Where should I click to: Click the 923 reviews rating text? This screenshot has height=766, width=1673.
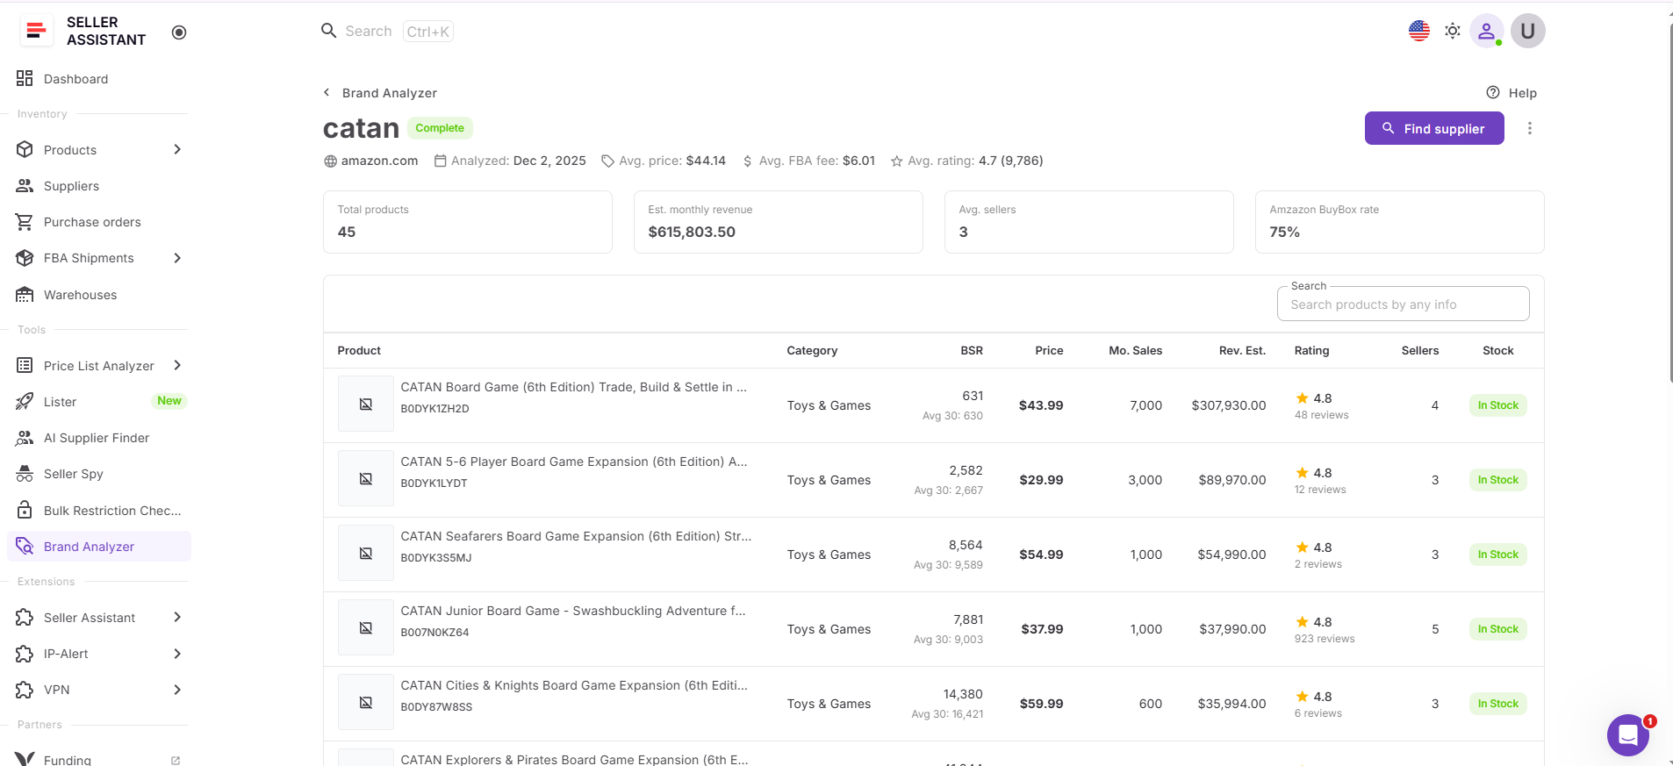click(1325, 639)
